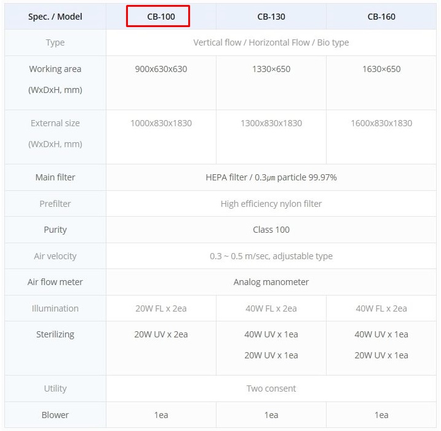Screen dimensions: 441x431
Task: Click the High efficiency nylon filter text
Action: point(271,203)
